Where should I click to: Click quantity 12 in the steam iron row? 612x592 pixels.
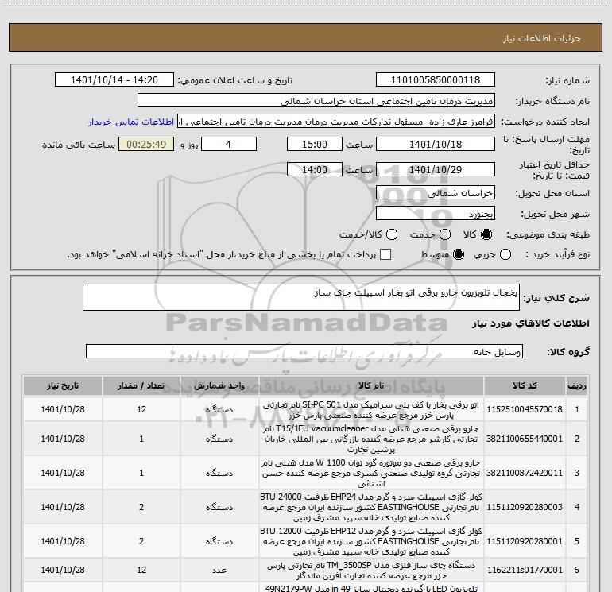pos(141,409)
